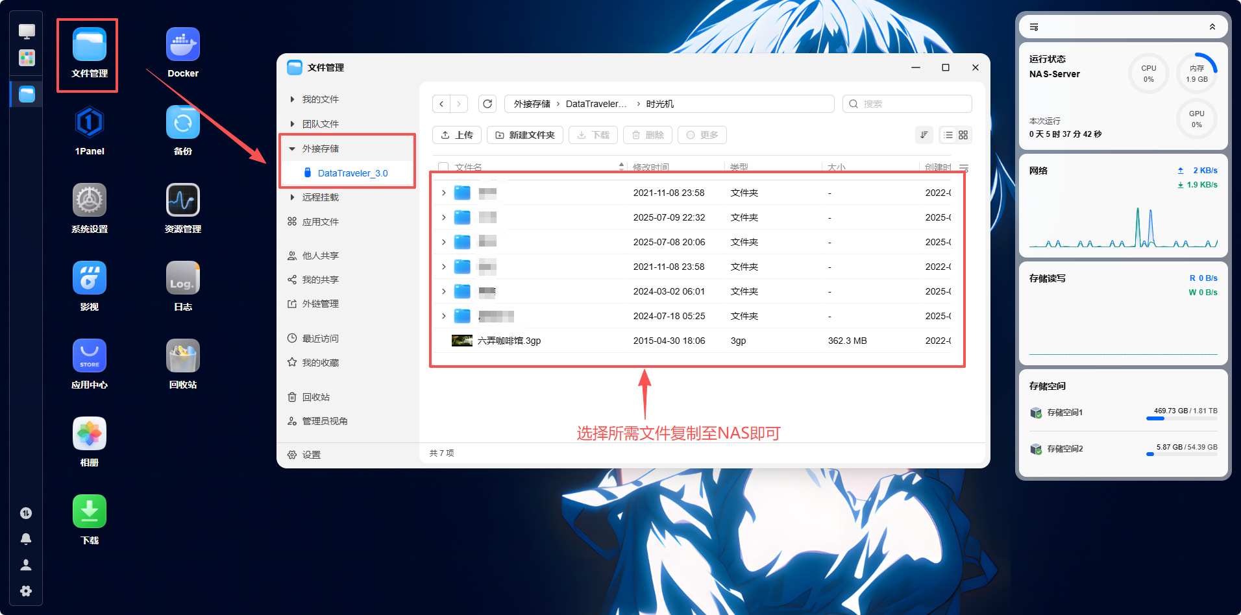Collapse the status widget panel

1212,27
